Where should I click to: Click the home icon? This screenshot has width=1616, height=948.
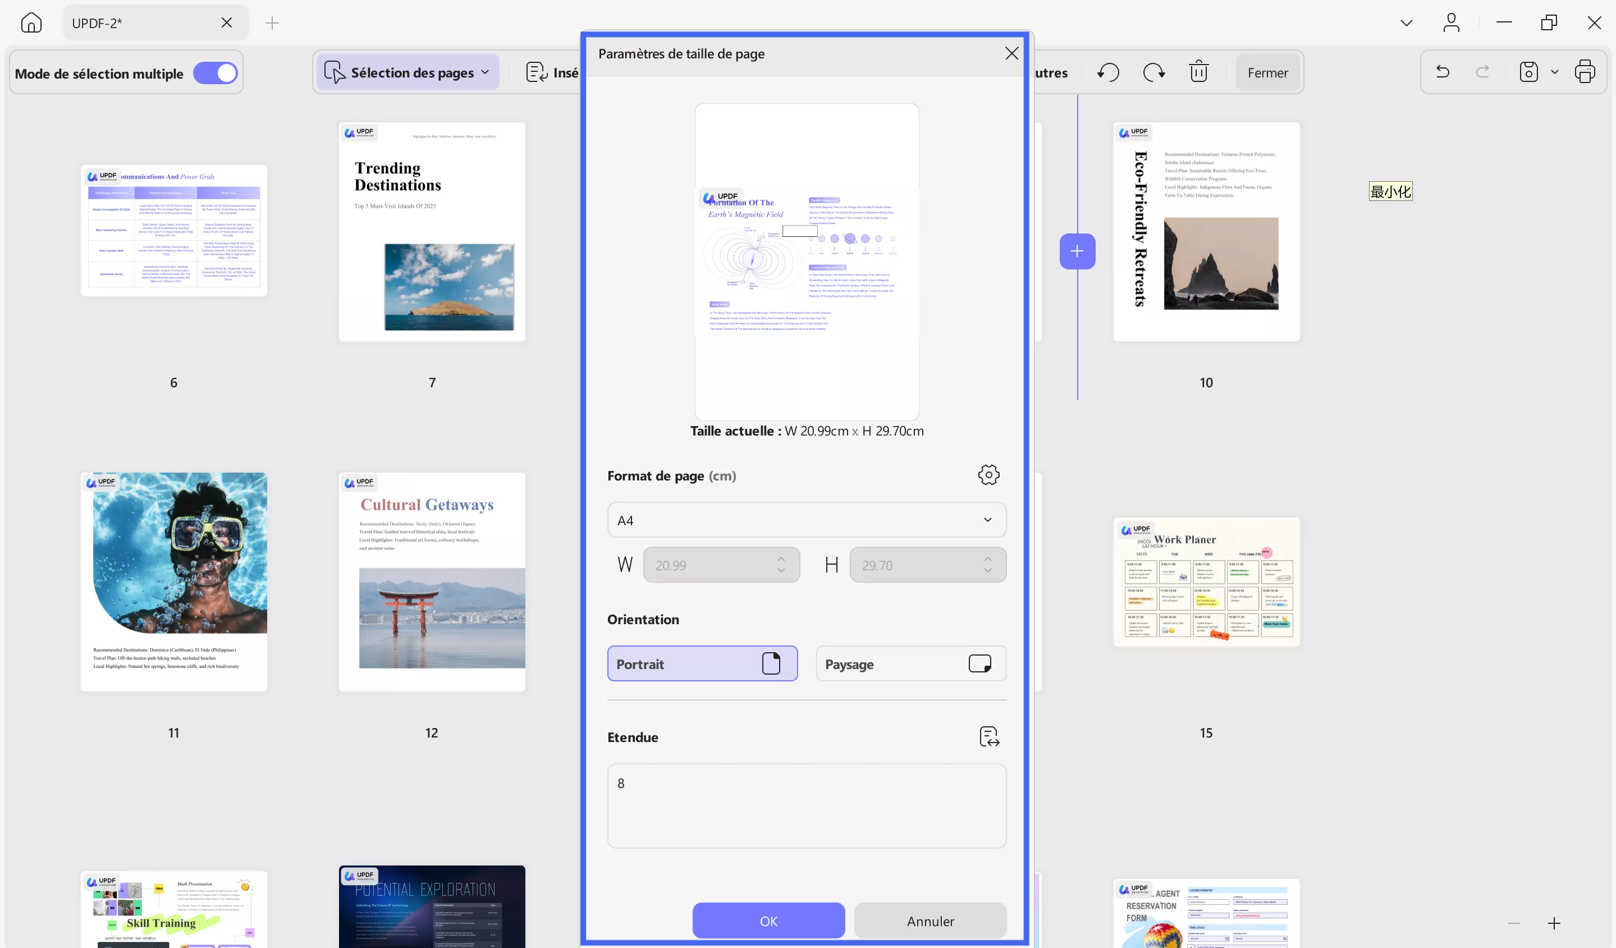pos(31,23)
